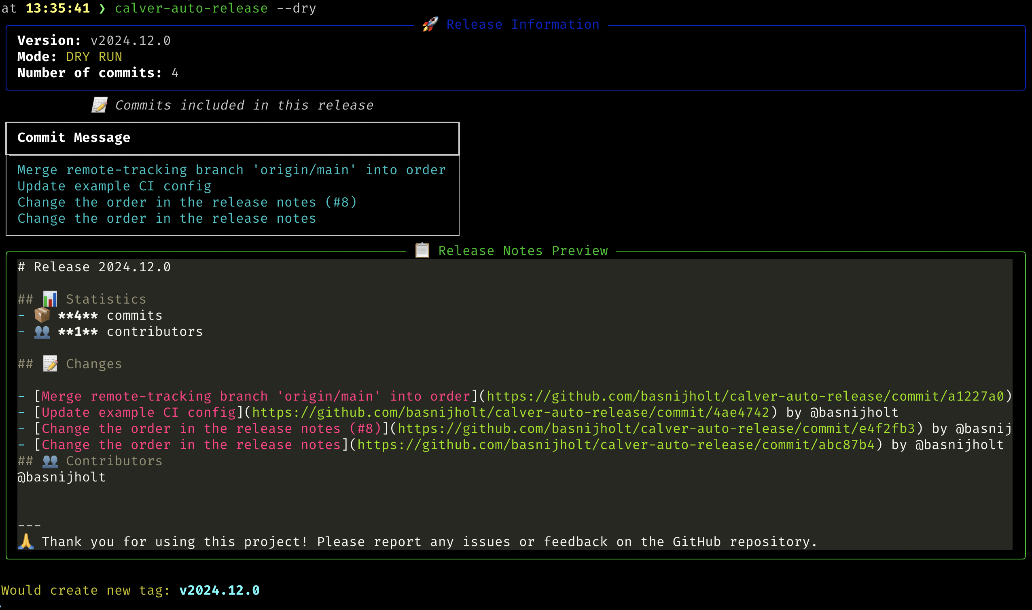Click the praying hands emoji before 'Thank you'
This screenshot has width=1032, height=610.
[x=26, y=542]
